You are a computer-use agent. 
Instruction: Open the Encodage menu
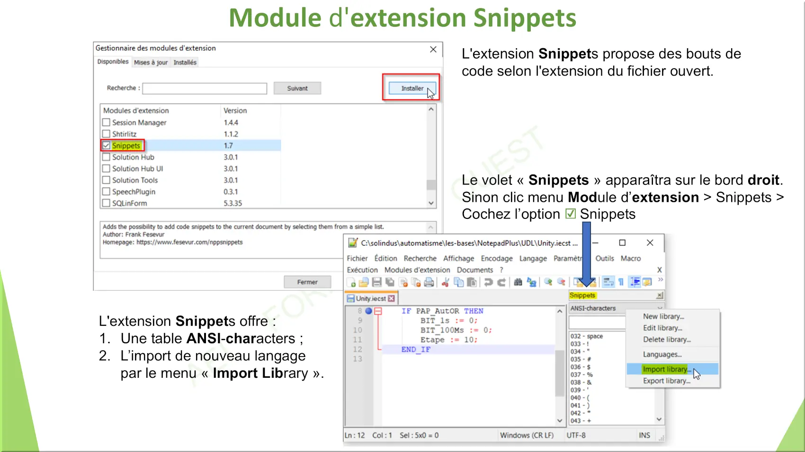[497, 259]
